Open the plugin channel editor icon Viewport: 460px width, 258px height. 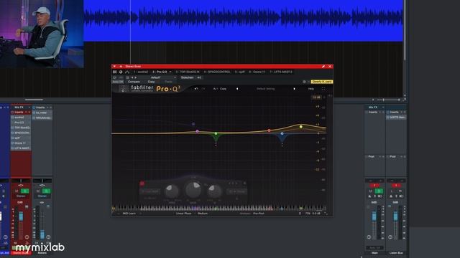tap(114, 72)
